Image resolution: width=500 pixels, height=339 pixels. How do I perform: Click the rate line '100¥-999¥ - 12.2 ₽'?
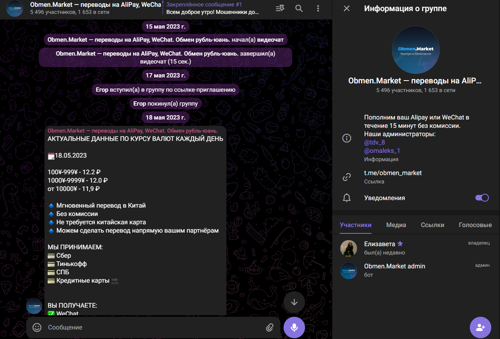74,172
